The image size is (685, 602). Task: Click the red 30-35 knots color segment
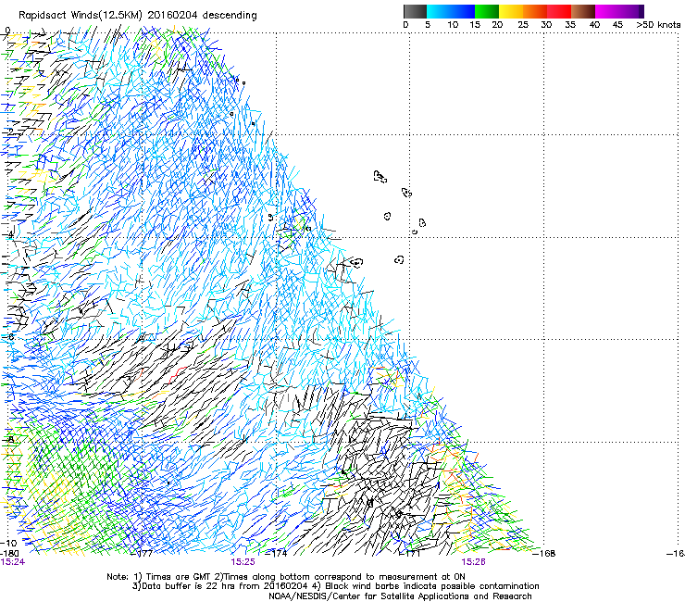(559, 11)
